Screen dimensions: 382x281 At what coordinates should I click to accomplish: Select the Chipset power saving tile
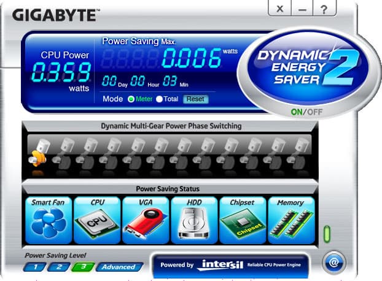pyautogui.click(x=243, y=220)
